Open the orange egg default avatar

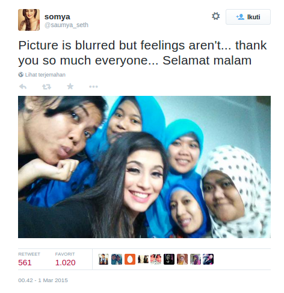[130, 259]
